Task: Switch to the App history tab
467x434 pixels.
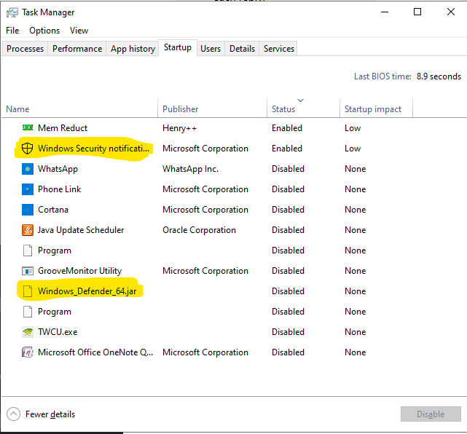Action: [133, 49]
